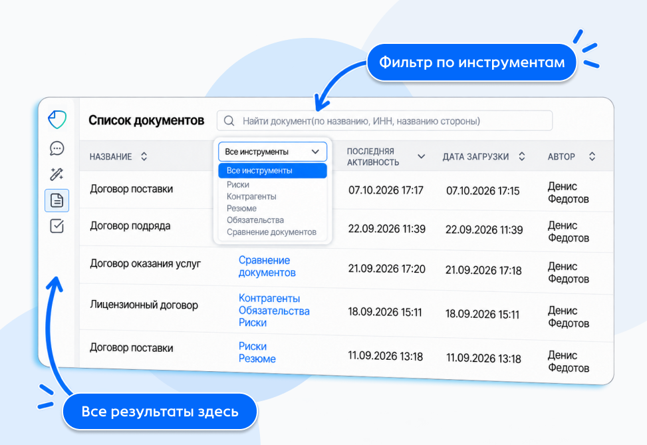Click author Денис Федотов in Договор подряда row

[x=568, y=231]
